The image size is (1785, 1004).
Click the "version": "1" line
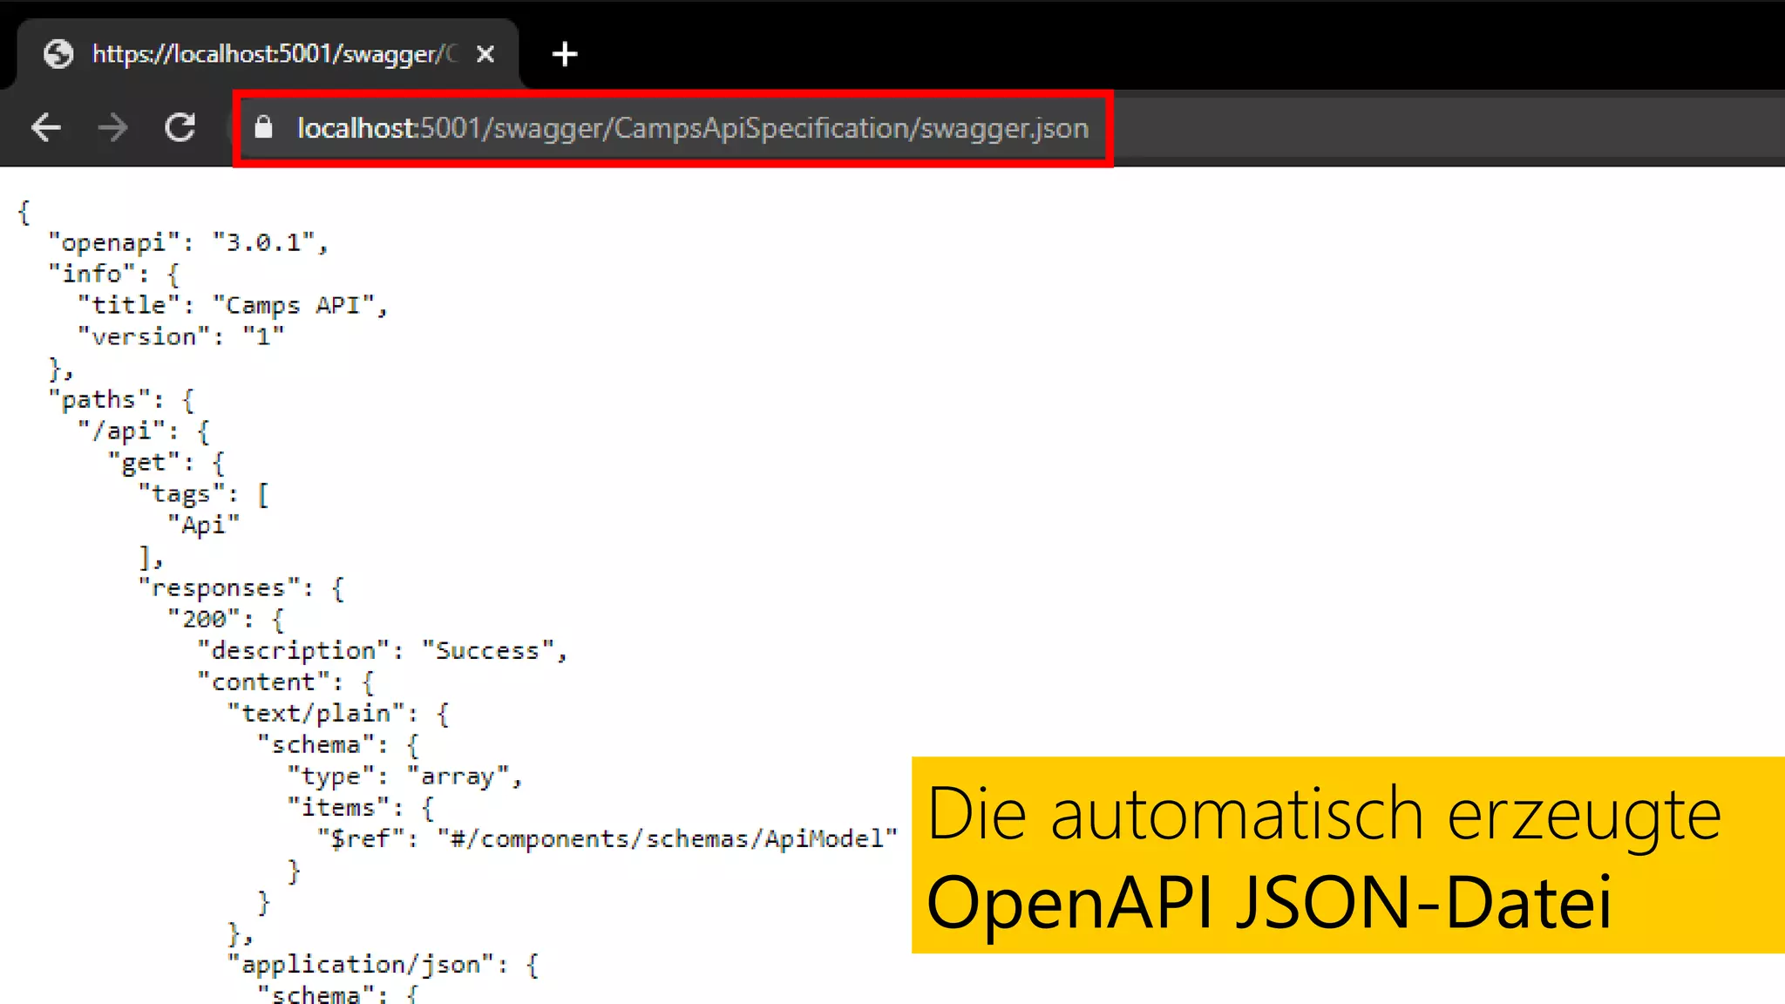coord(181,336)
